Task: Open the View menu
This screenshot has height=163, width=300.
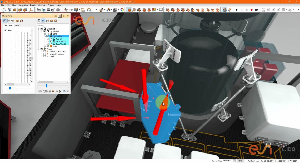Action: (14, 5)
